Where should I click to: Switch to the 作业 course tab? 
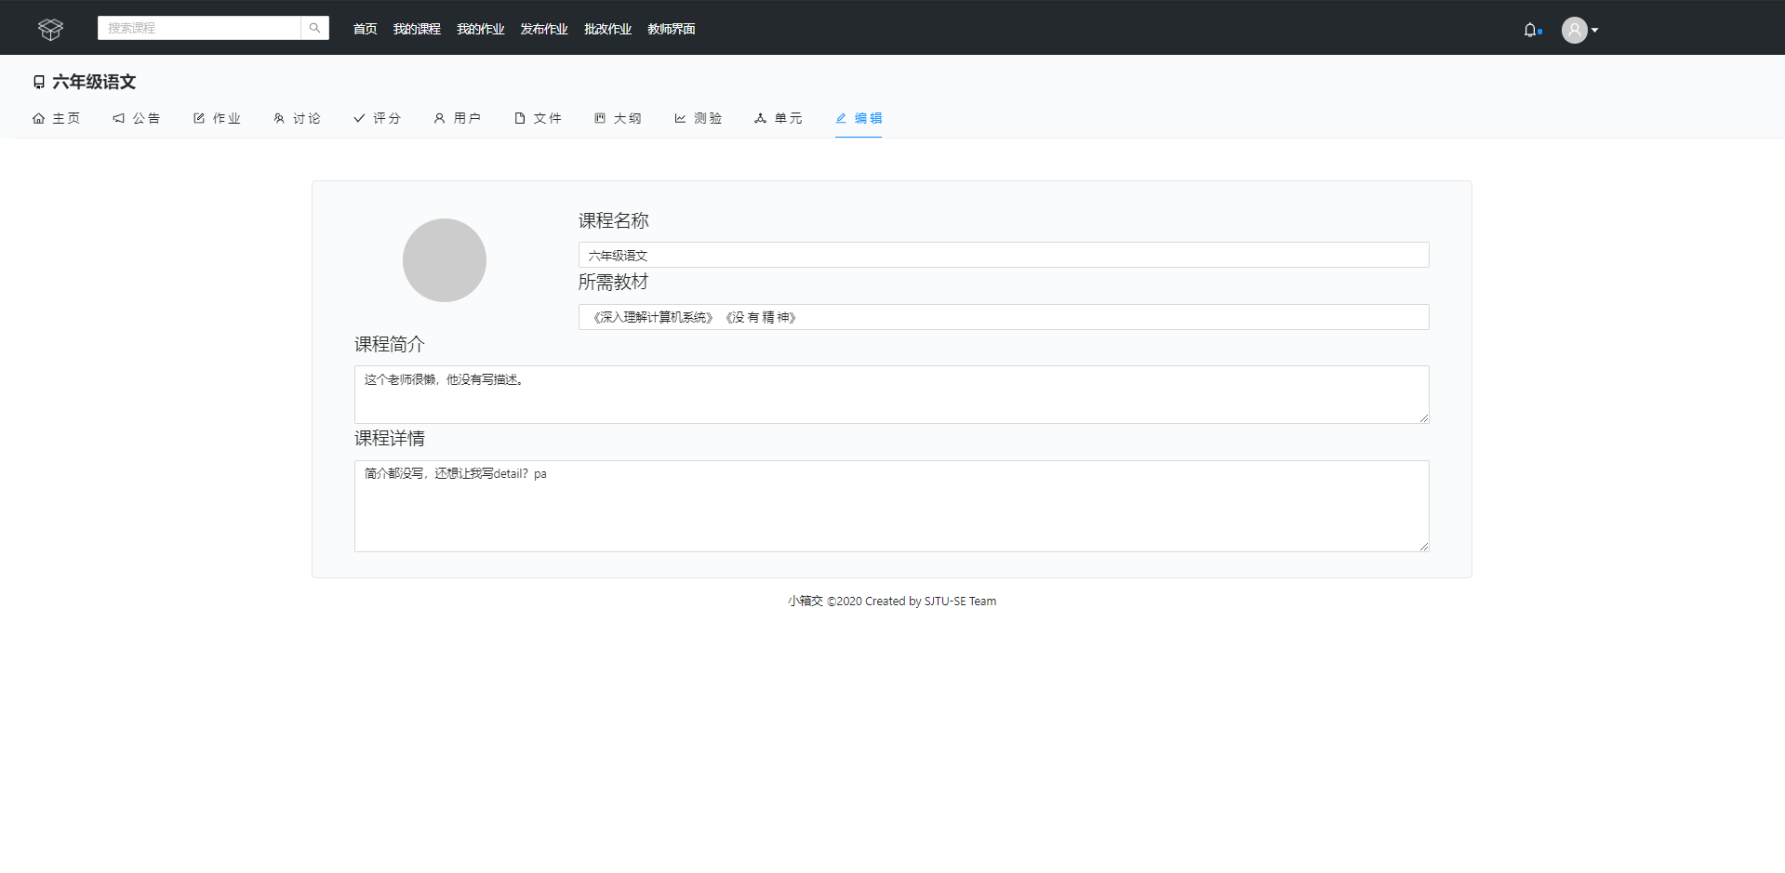tap(217, 118)
